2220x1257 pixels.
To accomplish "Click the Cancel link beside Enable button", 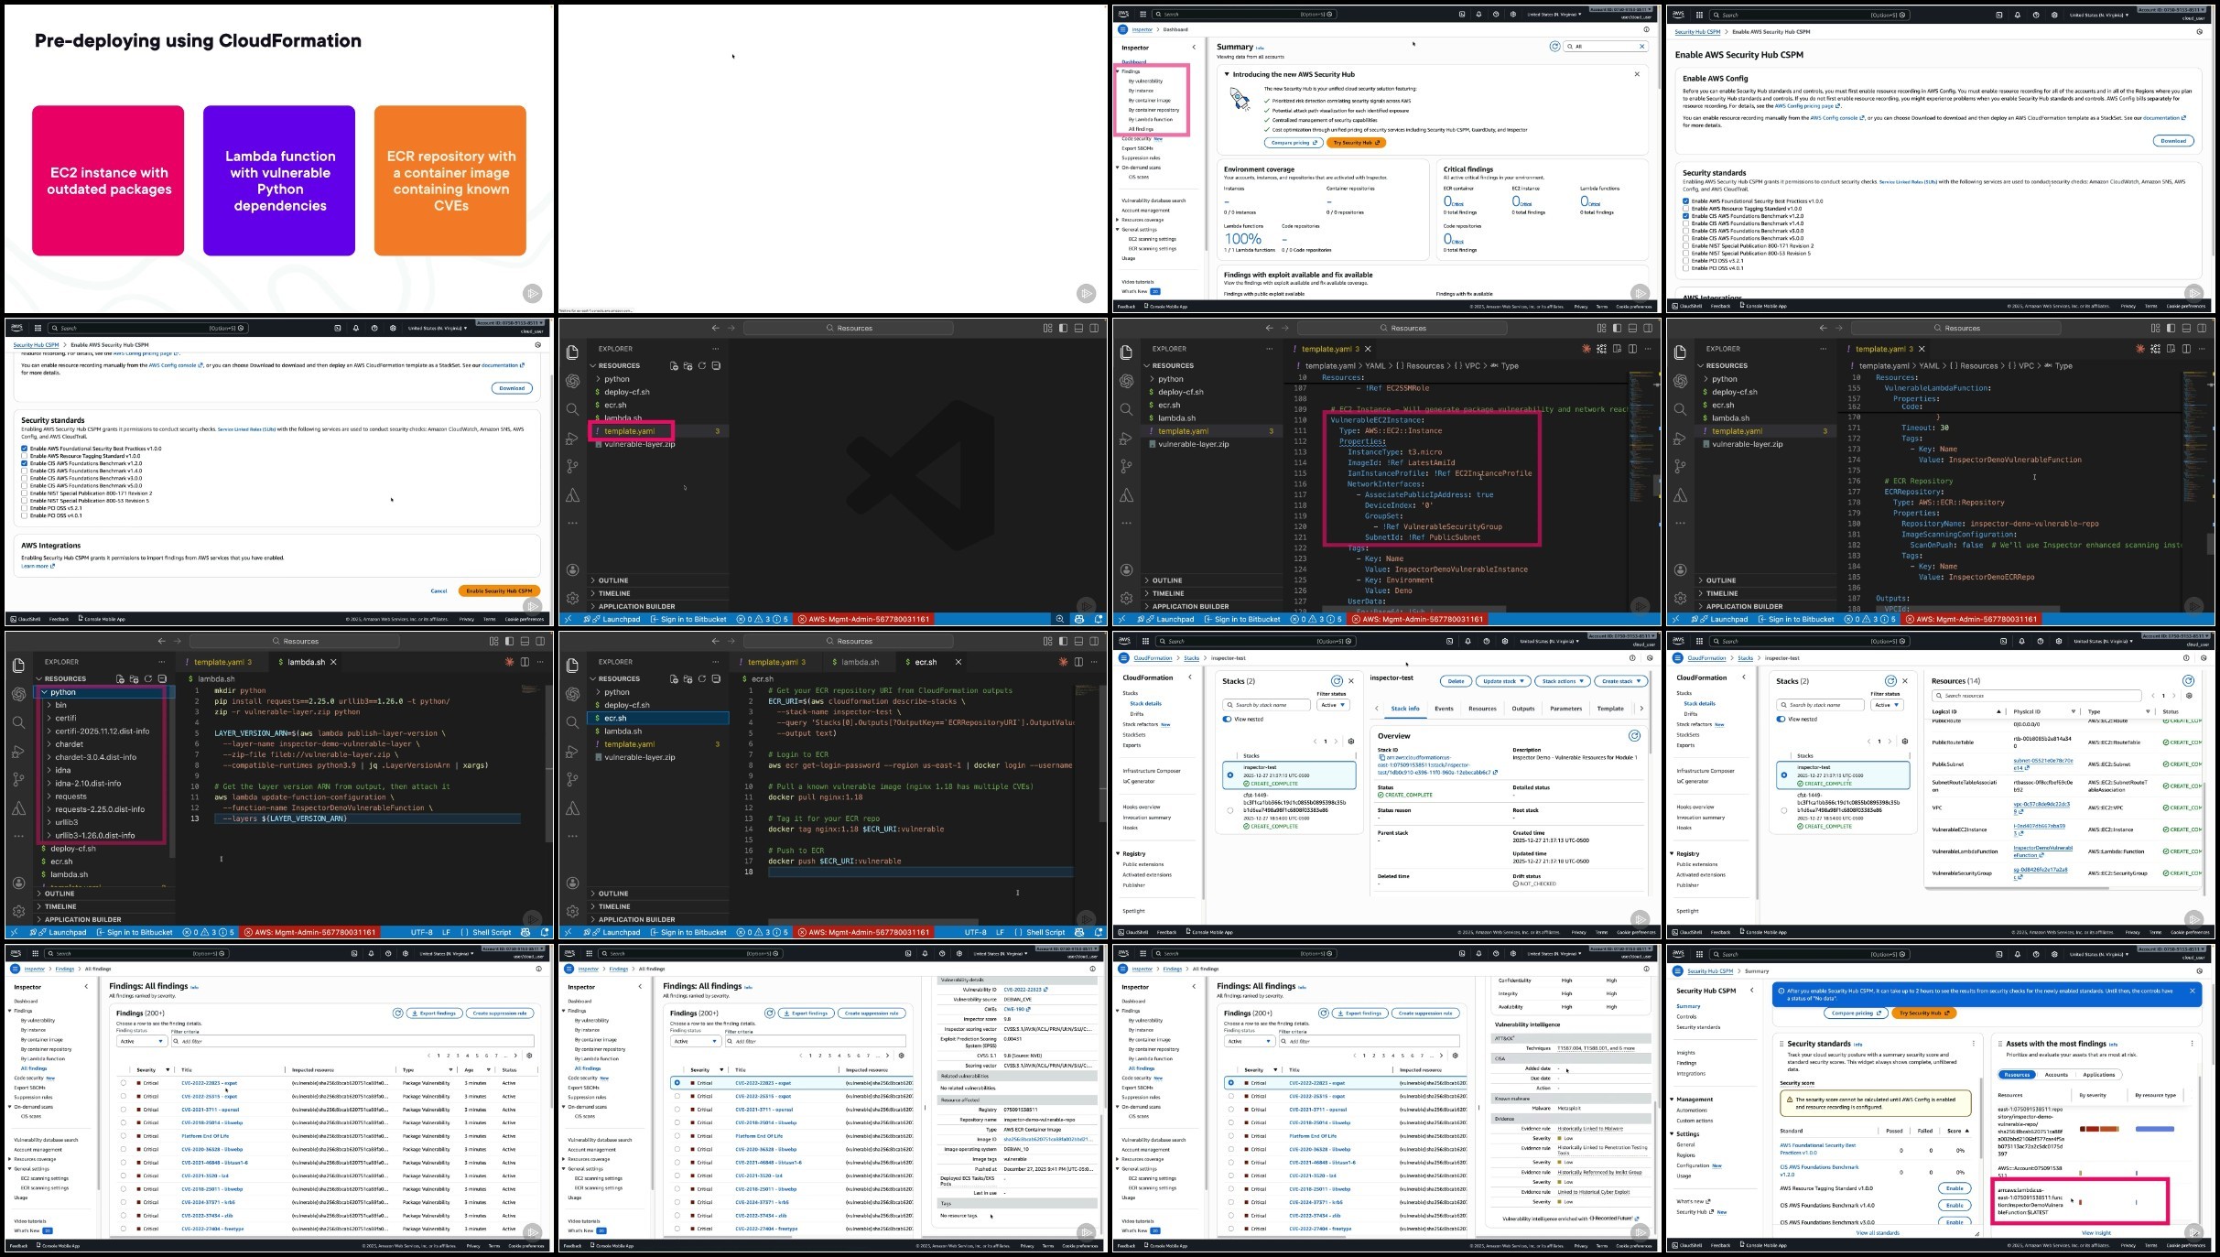I will pyautogui.click(x=439, y=591).
